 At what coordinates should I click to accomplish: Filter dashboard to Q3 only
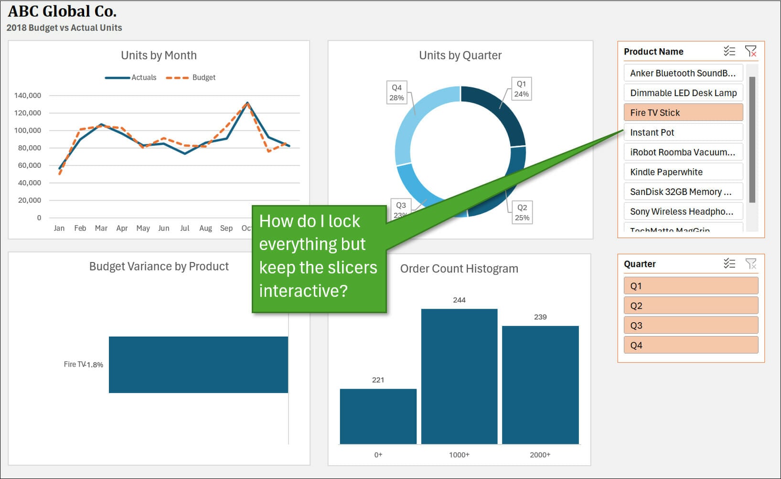(x=690, y=326)
